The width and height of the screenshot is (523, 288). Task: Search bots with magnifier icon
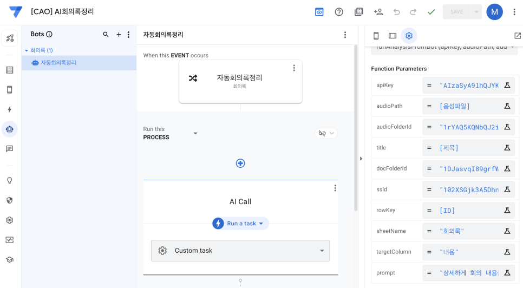[106, 34]
